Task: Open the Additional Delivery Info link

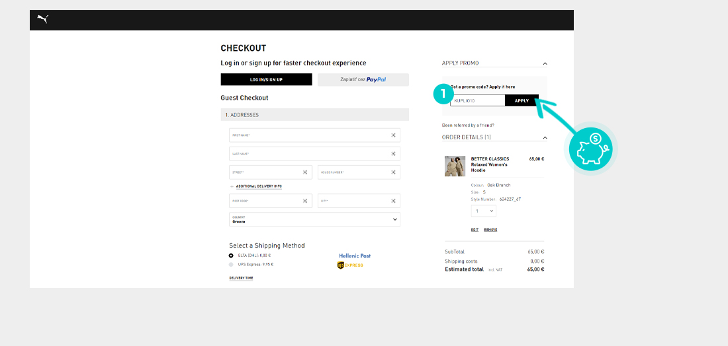Action: 258,186
